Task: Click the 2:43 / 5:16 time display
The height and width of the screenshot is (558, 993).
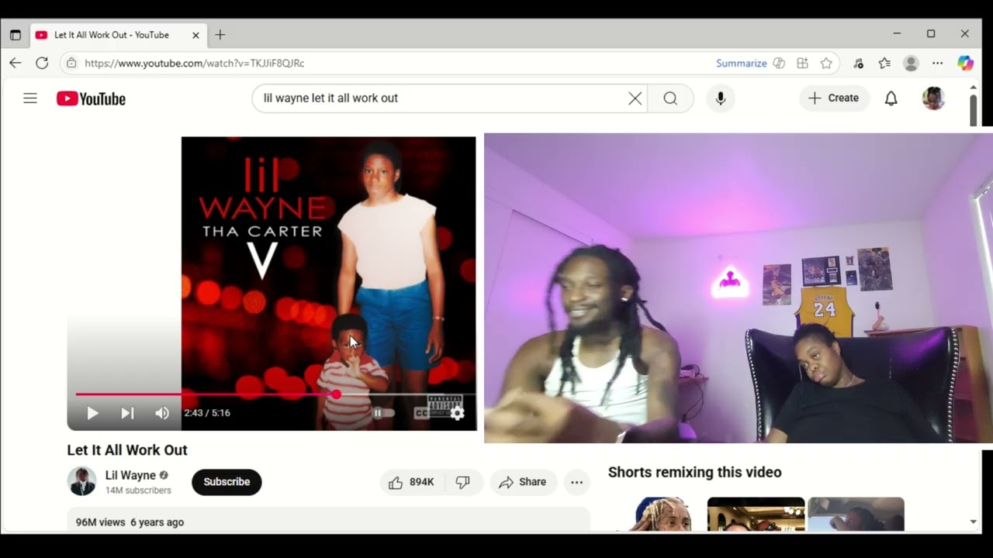Action: click(x=207, y=413)
